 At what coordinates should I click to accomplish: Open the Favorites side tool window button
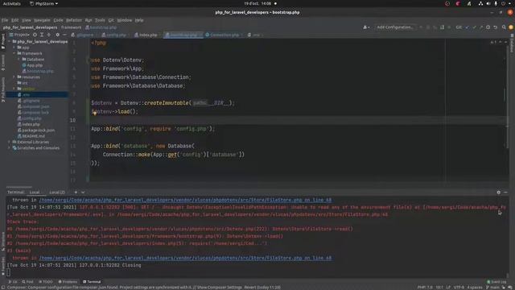pos(3,267)
